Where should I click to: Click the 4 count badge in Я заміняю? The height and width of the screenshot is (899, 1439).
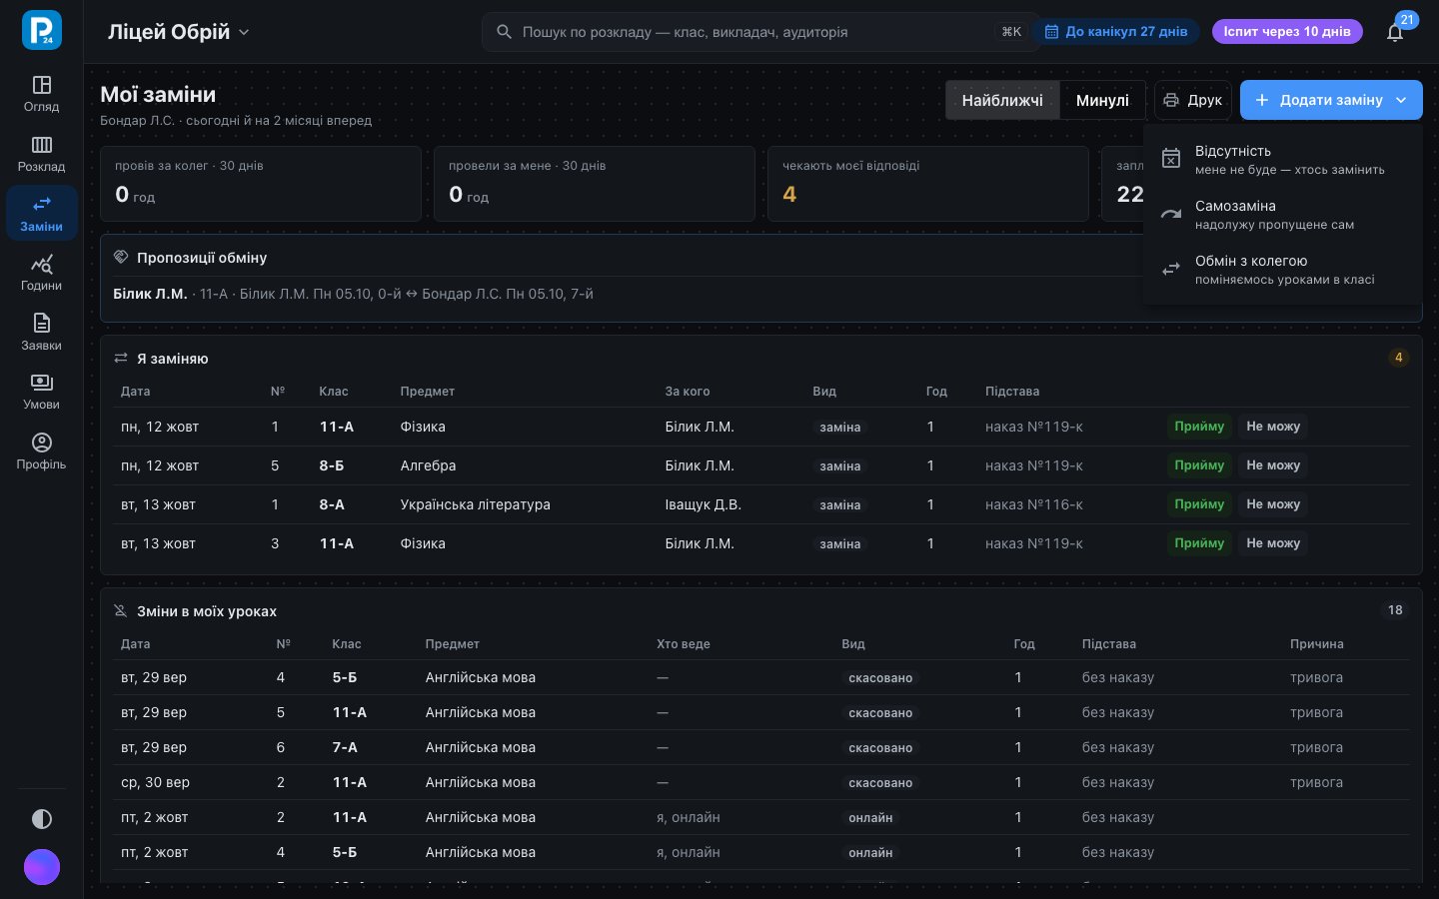1399,358
